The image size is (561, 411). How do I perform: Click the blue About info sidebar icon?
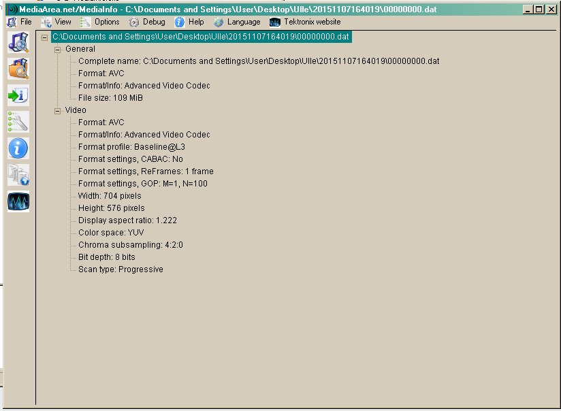coord(18,148)
